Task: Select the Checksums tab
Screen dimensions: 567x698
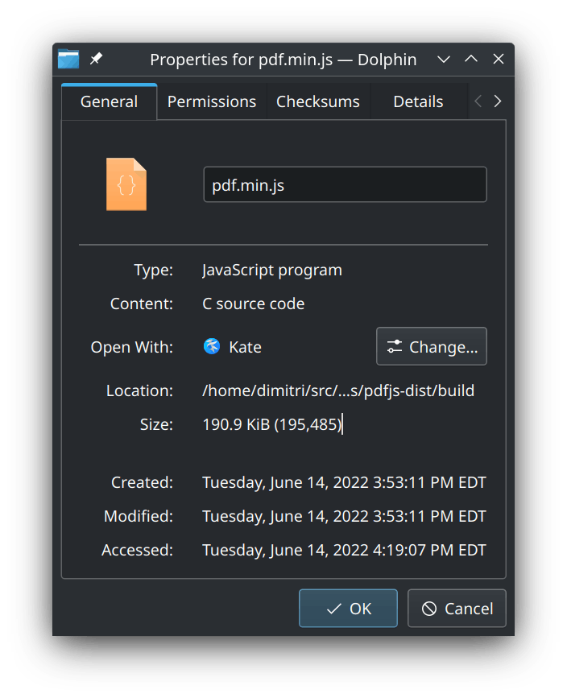Action: click(x=317, y=101)
